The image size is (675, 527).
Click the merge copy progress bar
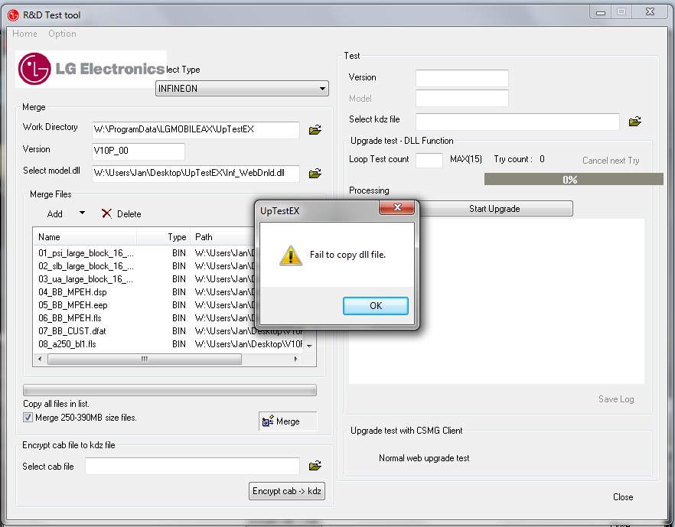pyautogui.click(x=170, y=390)
